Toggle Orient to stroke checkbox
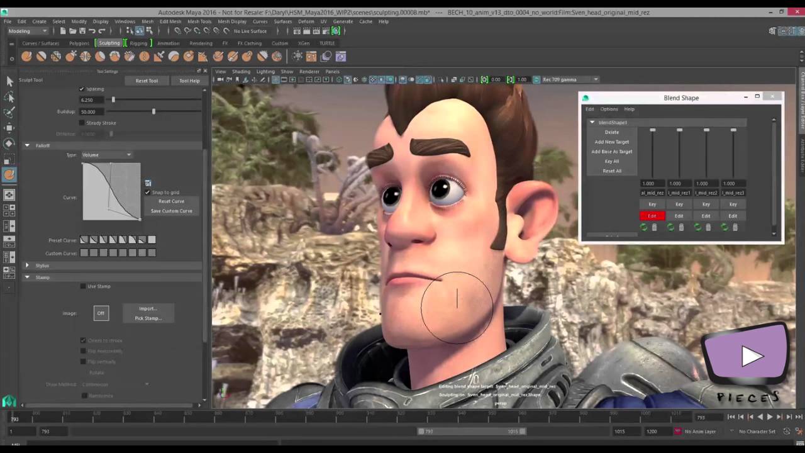 click(83, 340)
